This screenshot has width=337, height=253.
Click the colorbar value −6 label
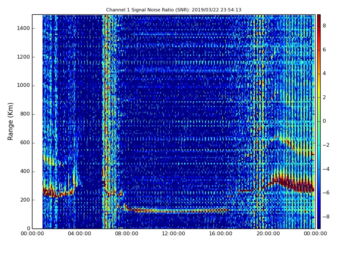point(326,193)
